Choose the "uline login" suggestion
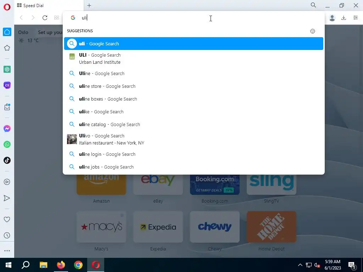Viewport: 363px width, 272px height. (x=194, y=154)
